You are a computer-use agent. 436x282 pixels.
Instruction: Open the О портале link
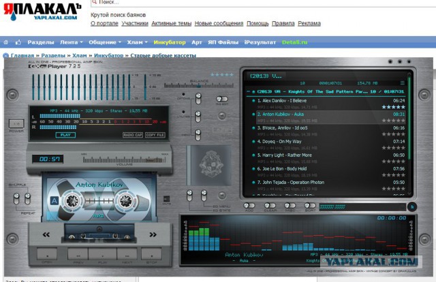pyautogui.click(x=104, y=23)
